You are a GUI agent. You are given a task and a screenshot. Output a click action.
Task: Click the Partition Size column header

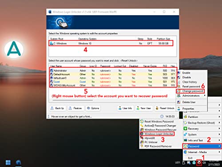pyautogui.click(x=163, y=39)
